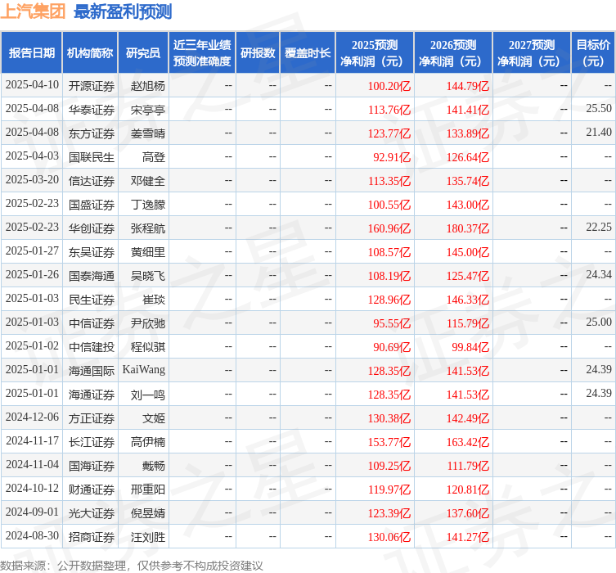
Task: Select the 163.42亿 profit value
Action: 467,442
